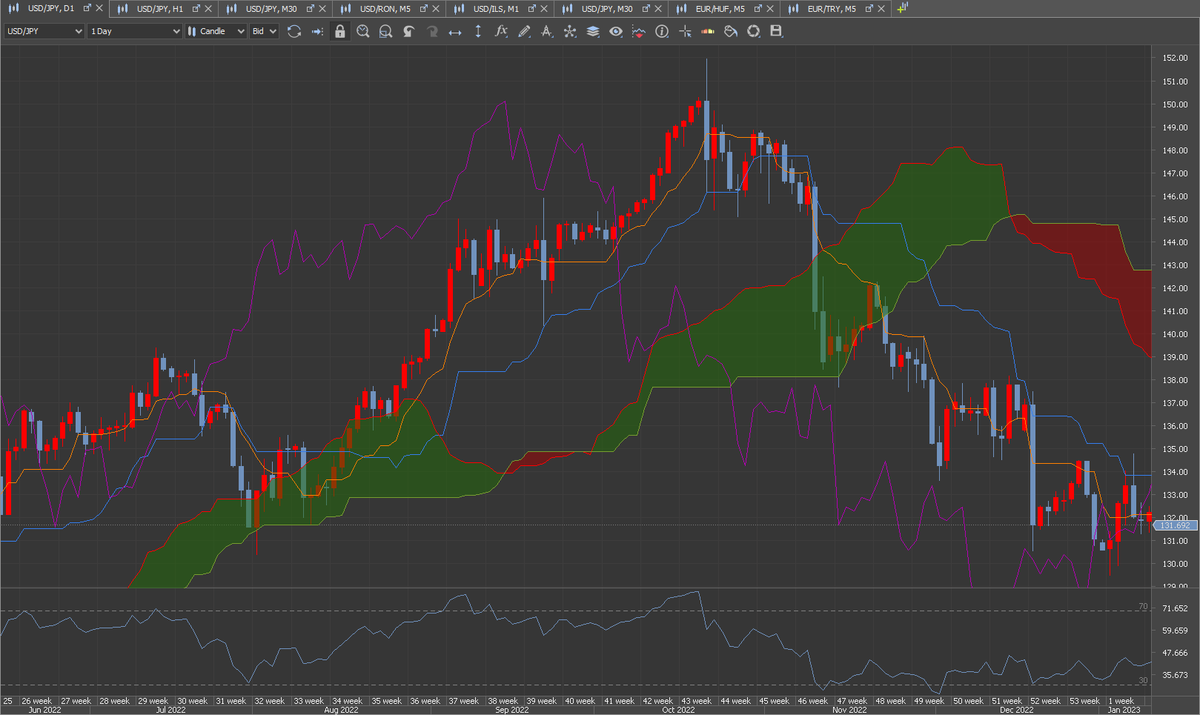Click the save chart floppy icon
This screenshot has width=1200, height=715.
[x=776, y=31]
